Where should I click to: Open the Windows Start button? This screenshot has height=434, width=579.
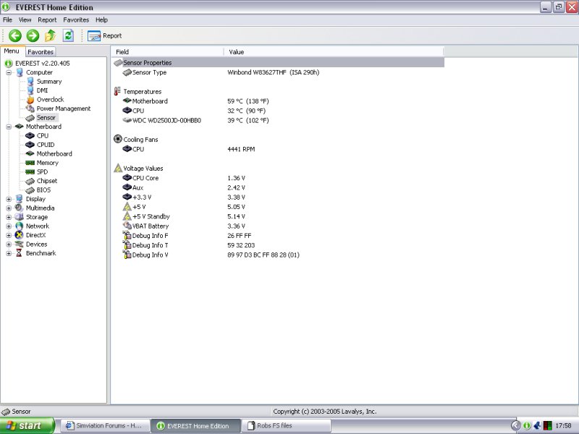click(x=28, y=426)
